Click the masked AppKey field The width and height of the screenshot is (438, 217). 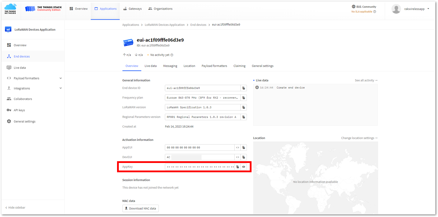click(200, 167)
